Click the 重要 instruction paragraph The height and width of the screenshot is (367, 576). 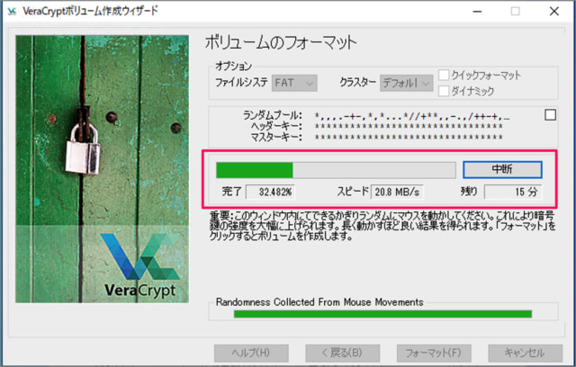382,226
